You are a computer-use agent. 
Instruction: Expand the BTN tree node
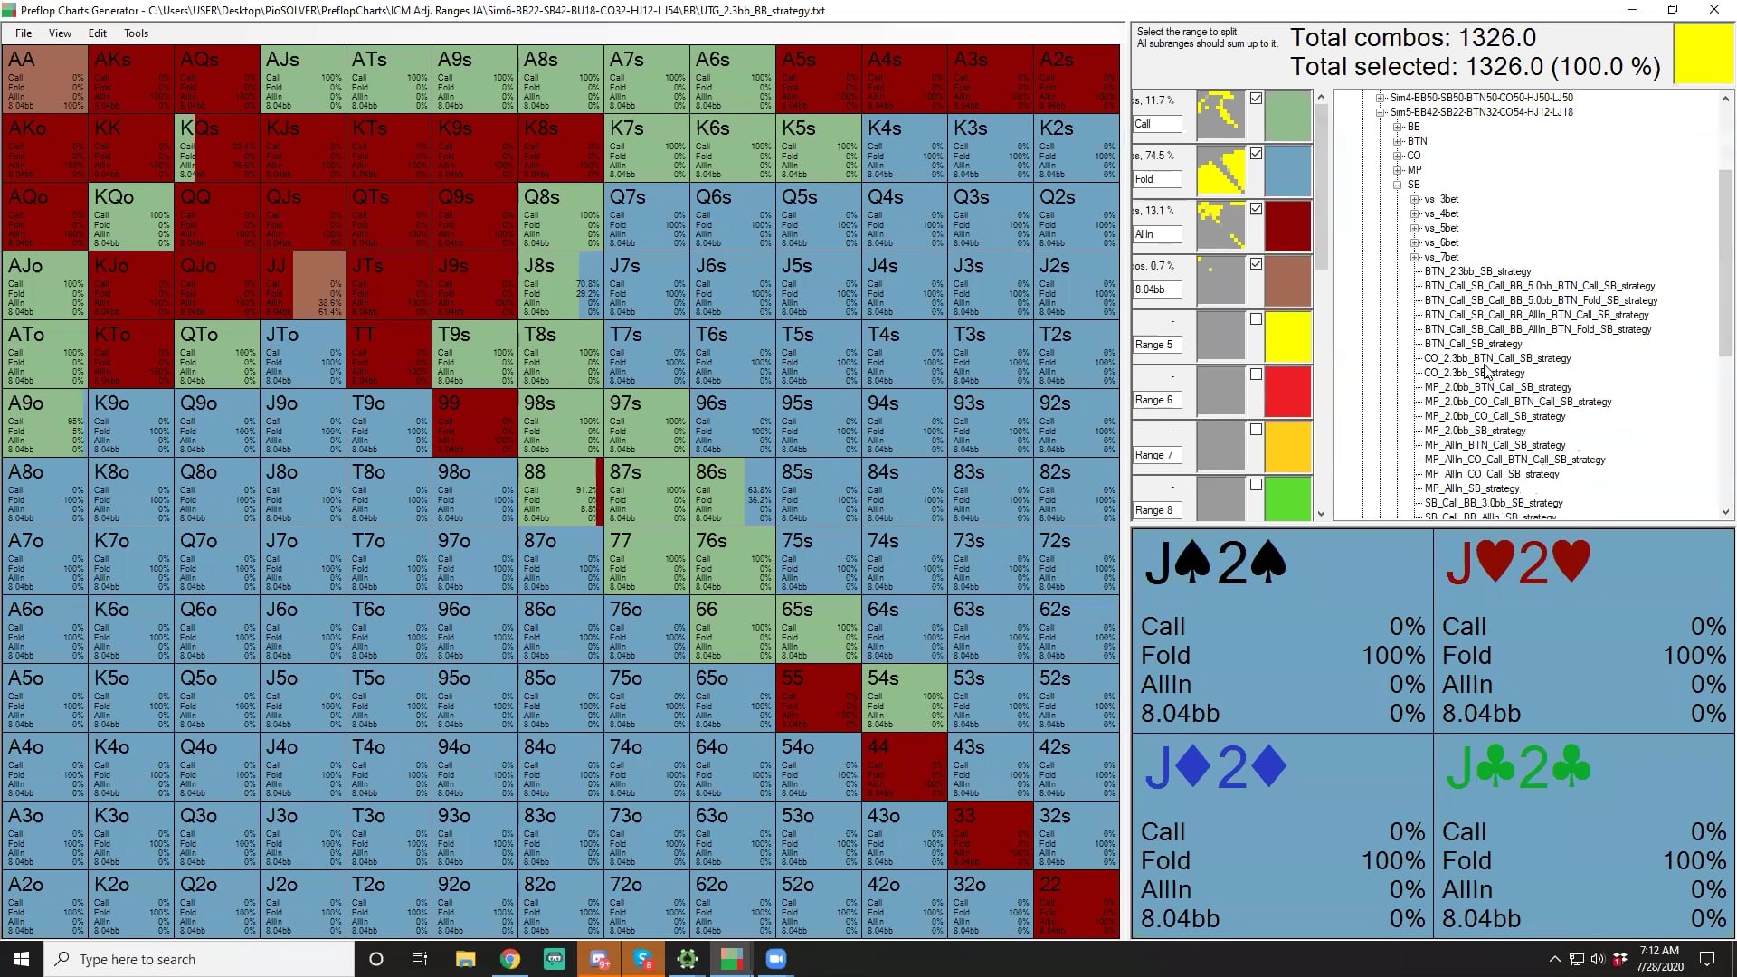click(1398, 141)
